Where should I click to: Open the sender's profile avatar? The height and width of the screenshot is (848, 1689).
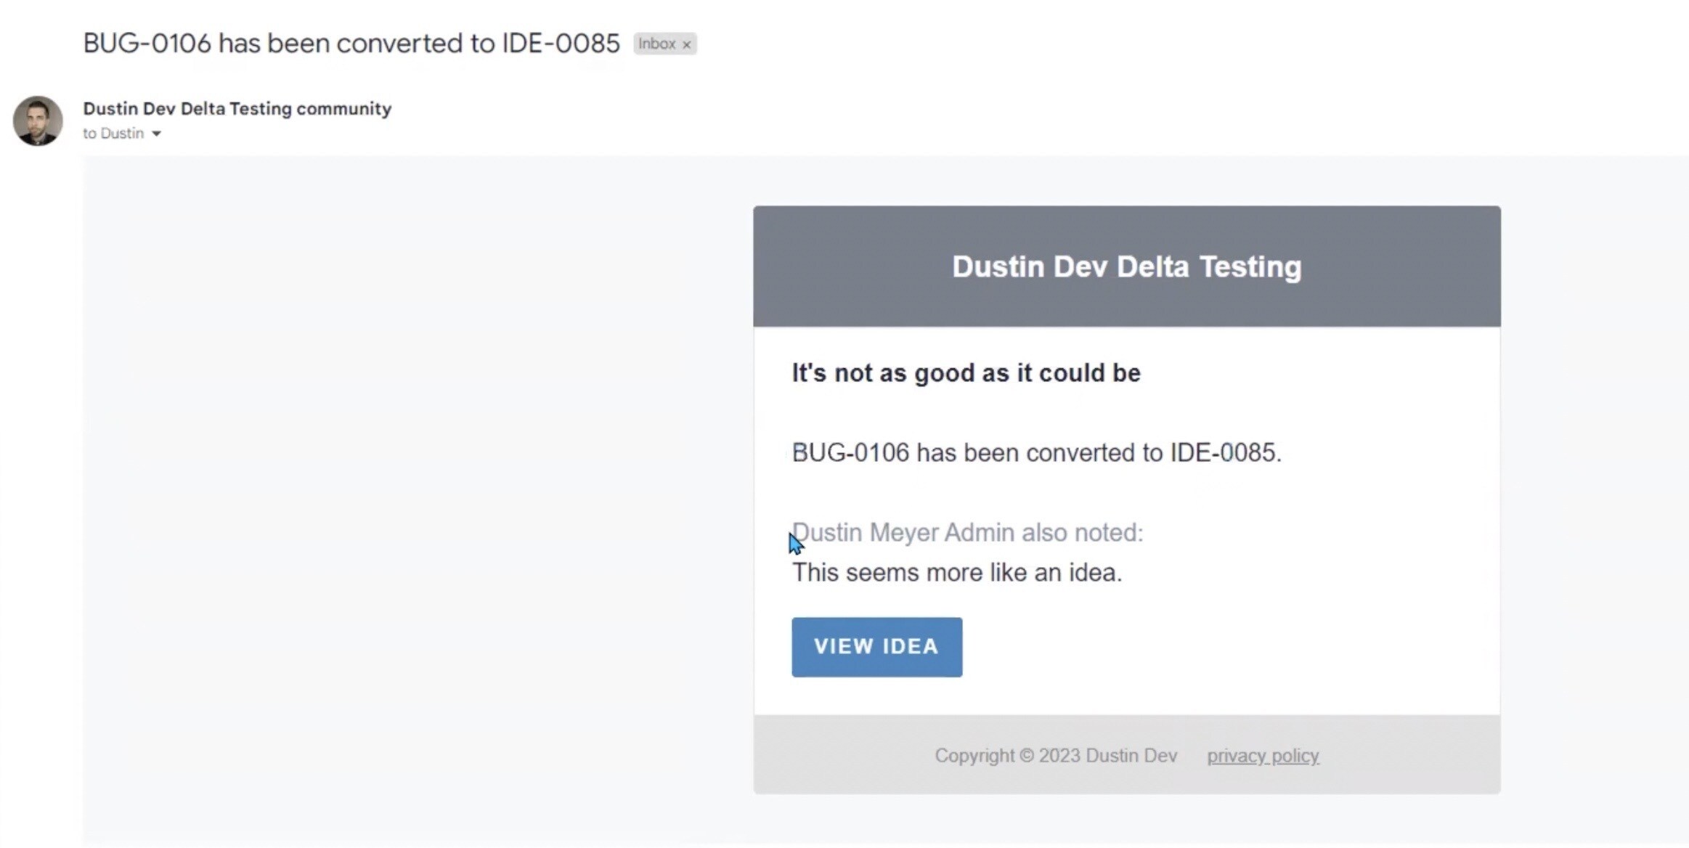click(x=38, y=121)
